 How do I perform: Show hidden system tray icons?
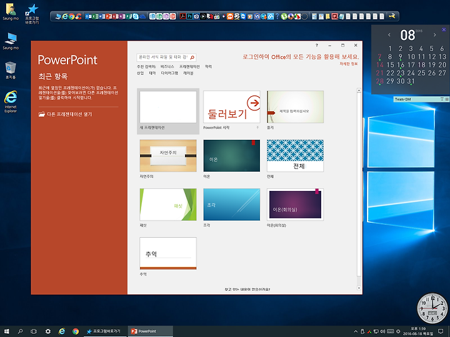(x=356, y=331)
